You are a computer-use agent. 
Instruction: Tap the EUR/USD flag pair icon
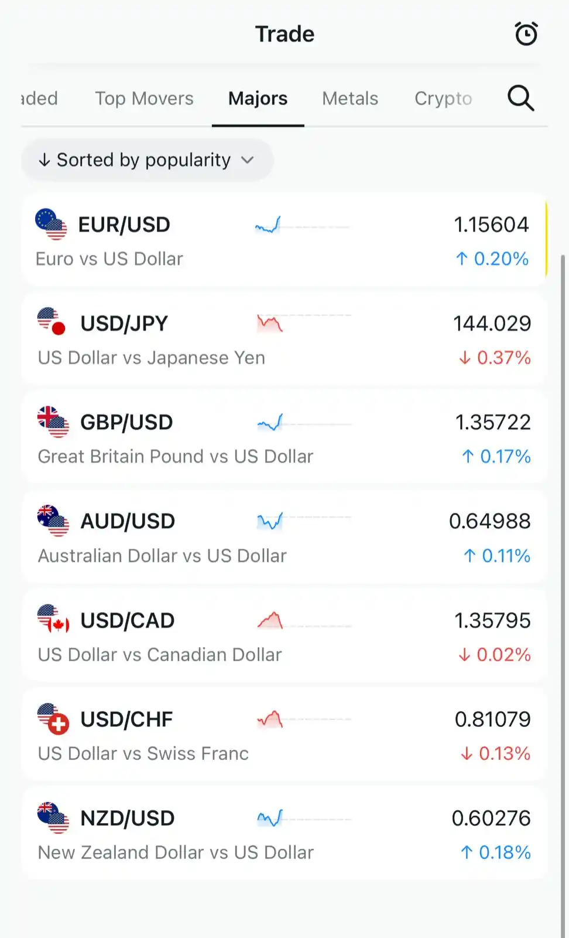click(51, 225)
